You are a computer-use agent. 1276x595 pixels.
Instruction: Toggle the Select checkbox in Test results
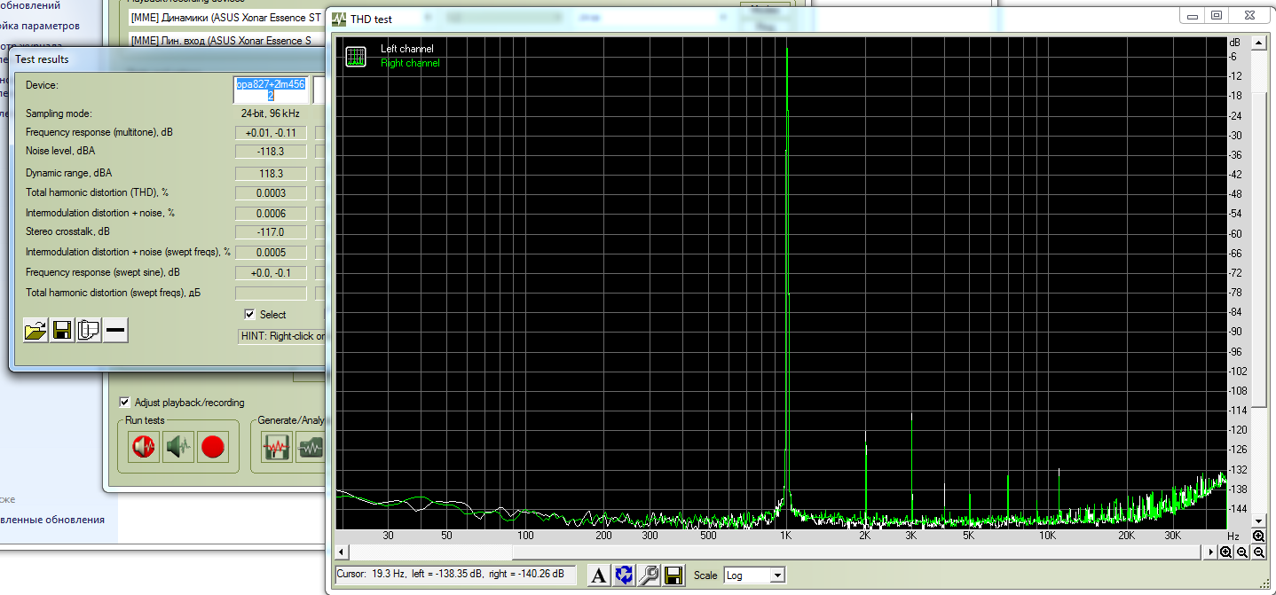tap(249, 314)
